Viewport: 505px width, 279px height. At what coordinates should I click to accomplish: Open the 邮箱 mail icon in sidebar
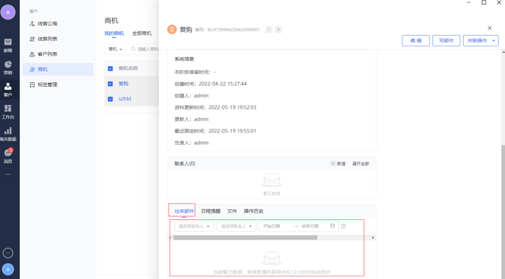[8, 44]
